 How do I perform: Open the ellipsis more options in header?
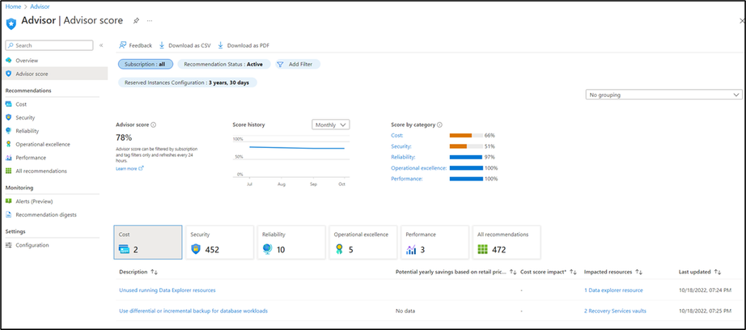(x=150, y=21)
